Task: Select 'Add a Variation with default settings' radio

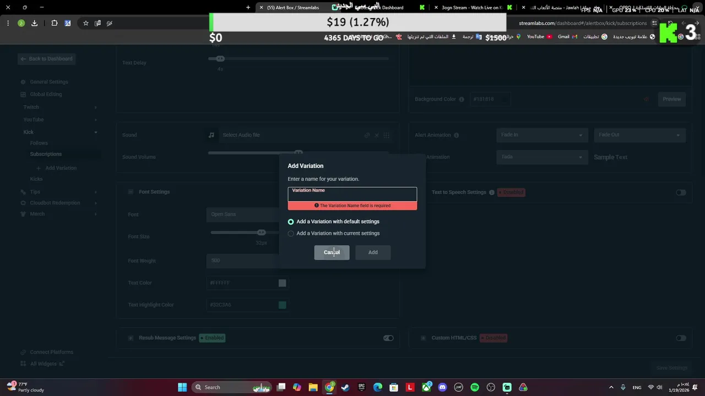Action: click(291, 222)
